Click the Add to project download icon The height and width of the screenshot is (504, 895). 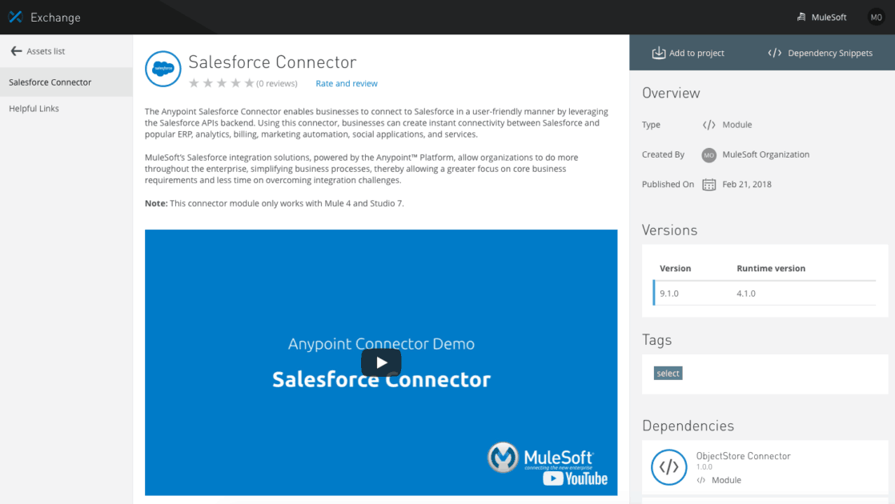pos(659,53)
